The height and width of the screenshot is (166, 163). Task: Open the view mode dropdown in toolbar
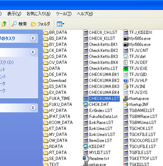[60, 24]
